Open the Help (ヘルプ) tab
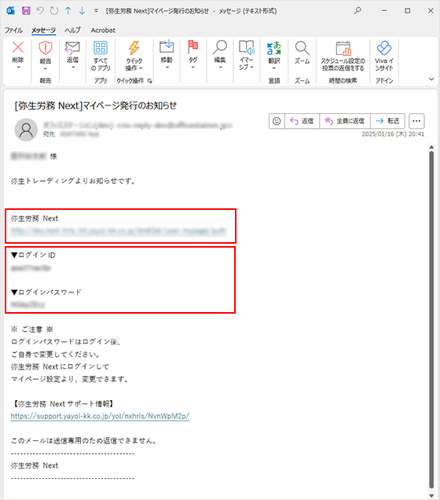Screen dimensions: 440x500 (x=72, y=31)
